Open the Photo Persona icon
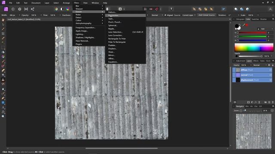 click(6, 9)
